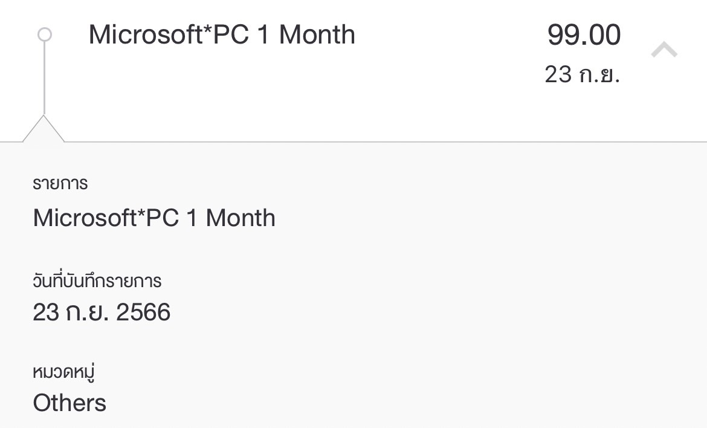Viewport: 707px width, 428px height.
Task: Select the Microsoft*PC 1 Month value under รายการ
Action: click(154, 218)
